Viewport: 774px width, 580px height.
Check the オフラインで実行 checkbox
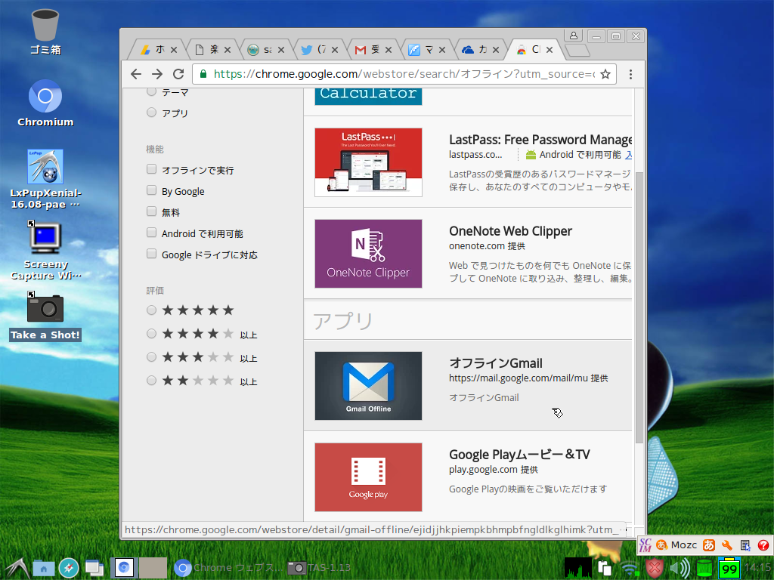pos(151,169)
